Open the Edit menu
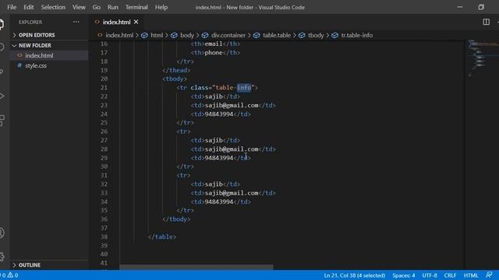Image resolution: width=499 pixels, height=280 pixels. [x=29, y=7]
